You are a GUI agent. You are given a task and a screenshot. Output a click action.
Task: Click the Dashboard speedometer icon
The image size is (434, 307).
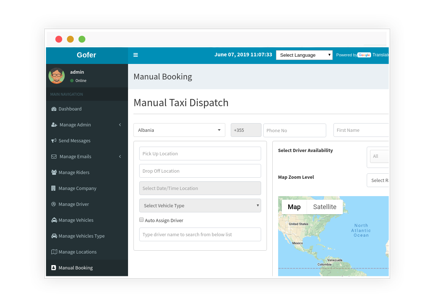[x=54, y=109]
